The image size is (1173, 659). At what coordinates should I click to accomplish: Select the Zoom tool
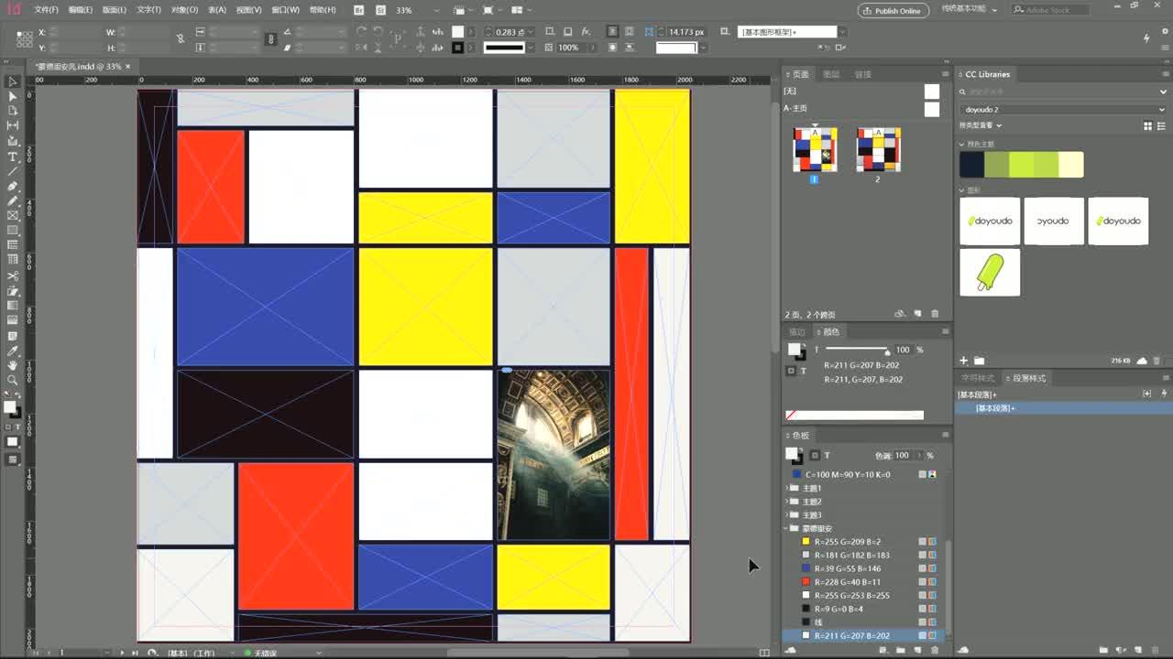coord(13,380)
